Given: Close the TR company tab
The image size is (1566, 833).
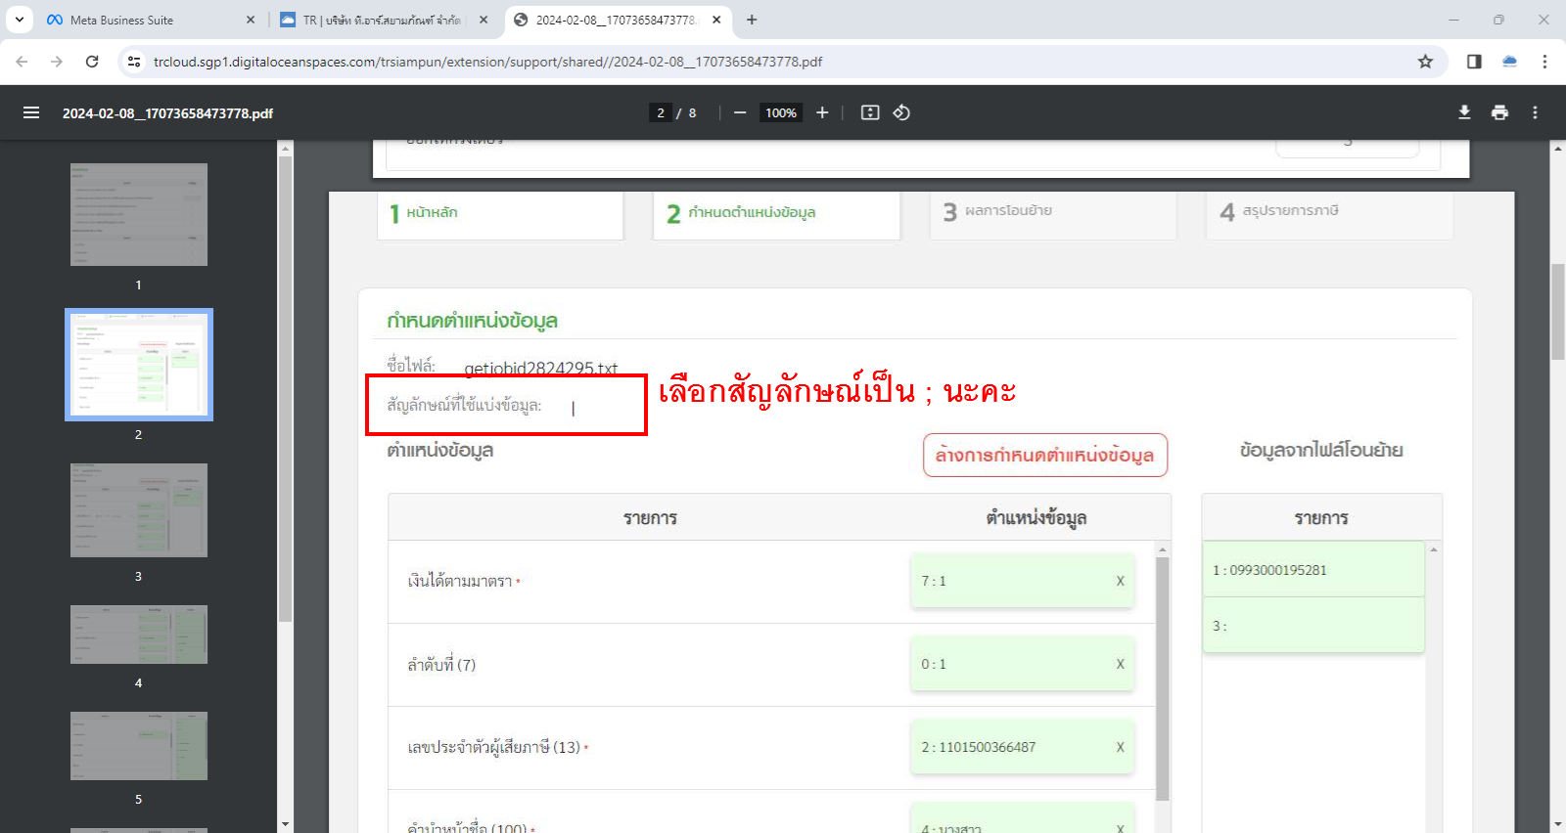Looking at the screenshot, I should tap(484, 20).
